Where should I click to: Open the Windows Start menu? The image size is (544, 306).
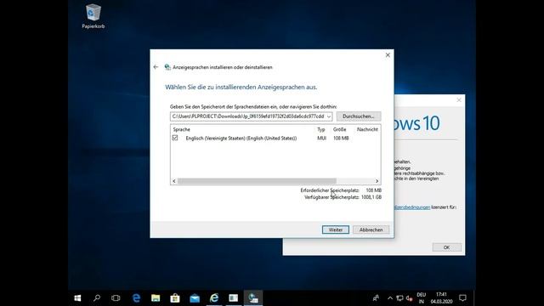[x=77, y=298]
